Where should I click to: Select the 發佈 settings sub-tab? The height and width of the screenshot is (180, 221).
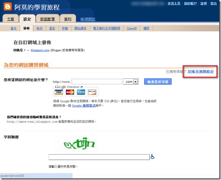click(27, 28)
